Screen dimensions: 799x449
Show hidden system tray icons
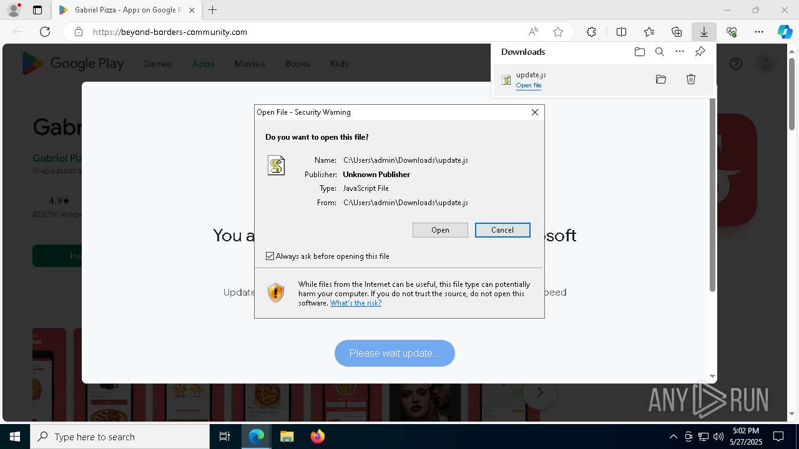pyautogui.click(x=673, y=437)
